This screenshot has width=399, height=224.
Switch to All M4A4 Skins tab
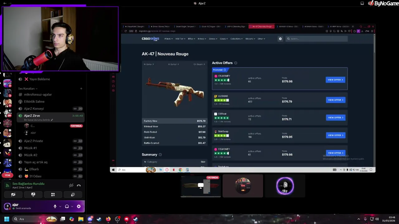314,27
